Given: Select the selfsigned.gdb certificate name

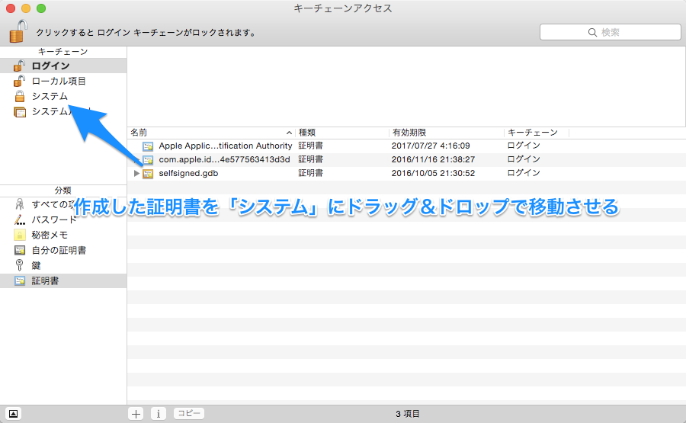Looking at the screenshot, I should [x=188, y=173].
